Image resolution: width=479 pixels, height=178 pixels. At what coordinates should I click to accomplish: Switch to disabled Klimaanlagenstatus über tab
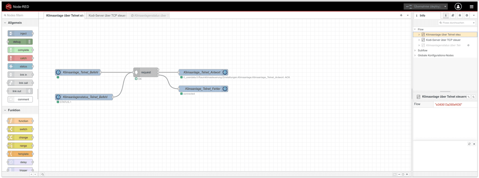click(149, 16)
